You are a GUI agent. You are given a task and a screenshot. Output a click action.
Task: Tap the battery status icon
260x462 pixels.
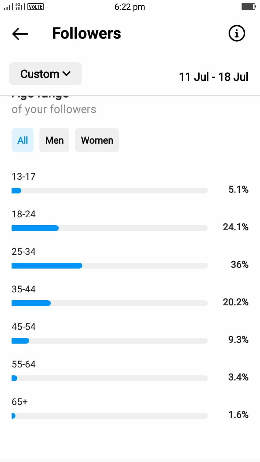pos(248,6)
